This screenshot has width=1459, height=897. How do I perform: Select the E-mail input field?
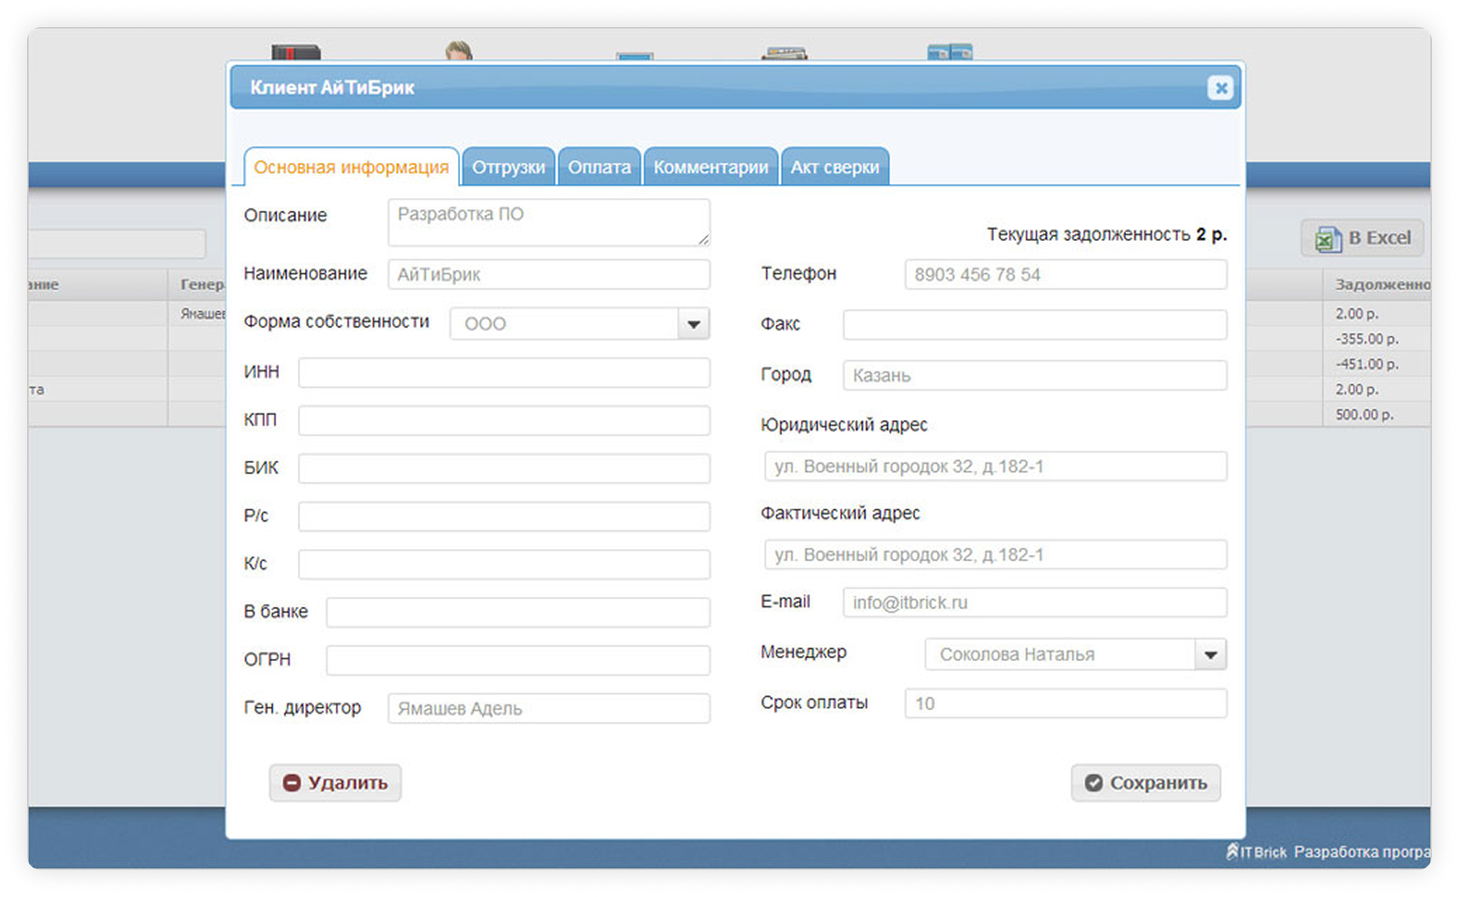click(1035, 603)
